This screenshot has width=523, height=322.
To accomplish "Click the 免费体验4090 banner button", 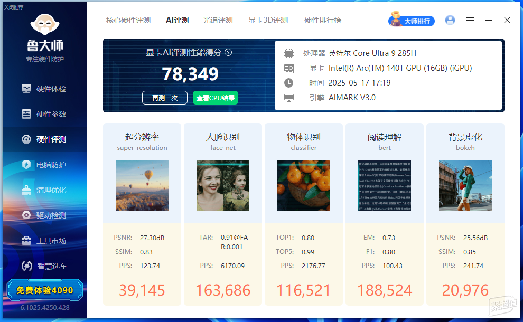I will tap(45, 290).
